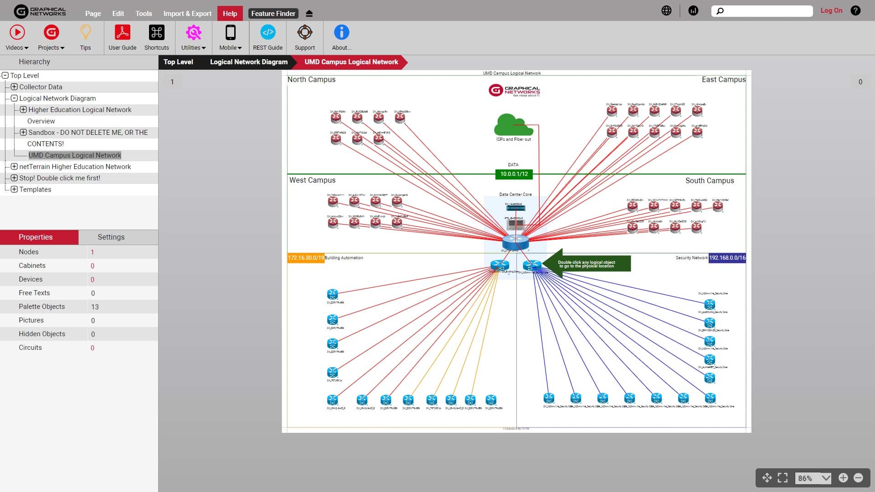Click the Palette Objects value 13

pyautogui.click(x=95, y=307)
